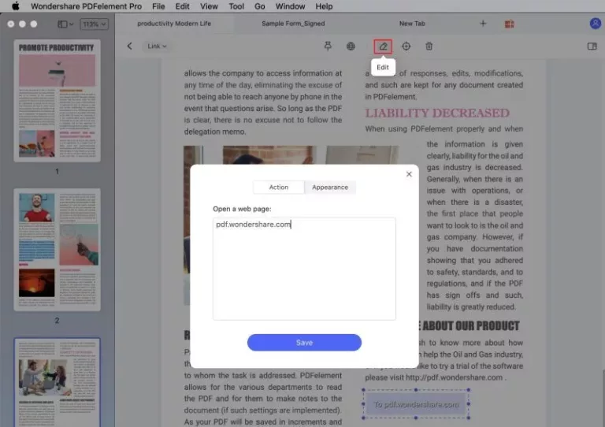Image resolution: width=605 pixels, height=427 pixels.
Task: Toggle the right side panel icon
Action: 592,46
